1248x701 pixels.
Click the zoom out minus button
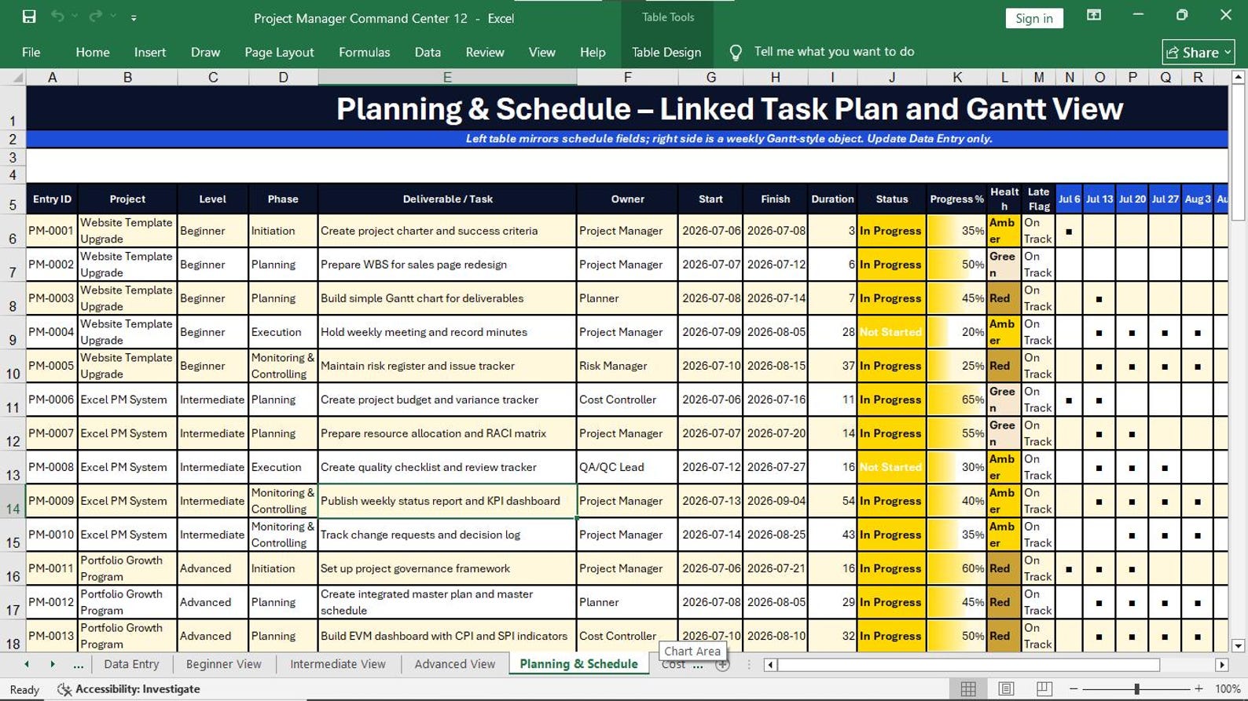coord(1074,688)
